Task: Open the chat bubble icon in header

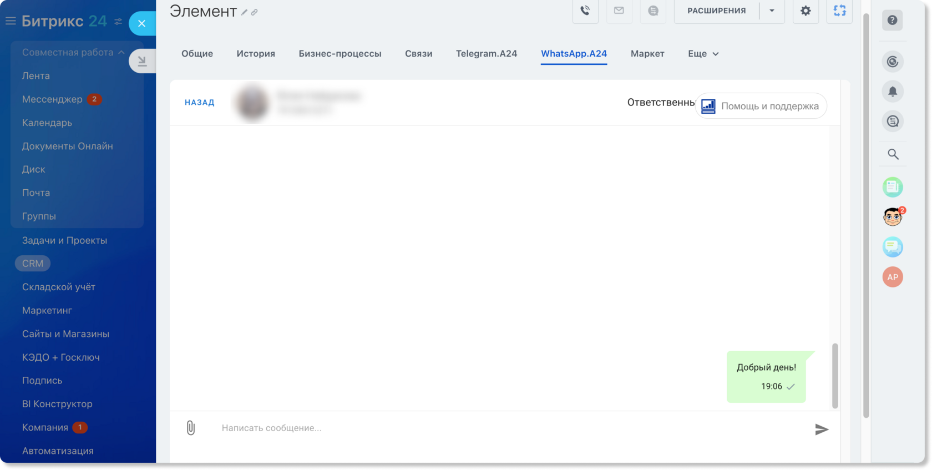Action: pos(653,11)
